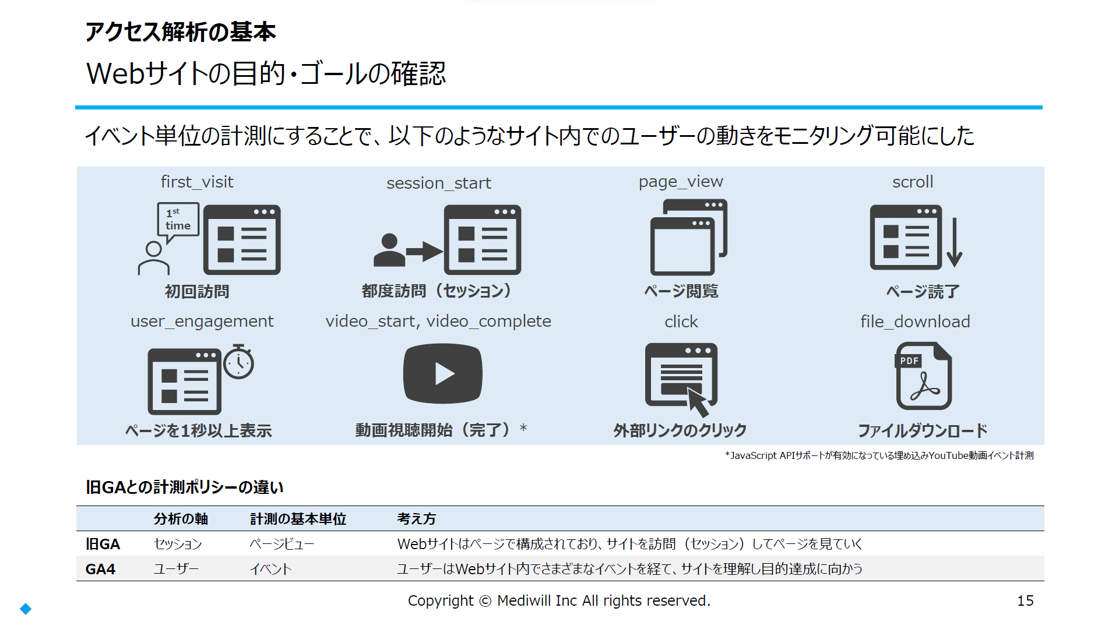Click the '計測の基本単位' table header
Viewport: 1119px width, 629px height.
(298, 518)
